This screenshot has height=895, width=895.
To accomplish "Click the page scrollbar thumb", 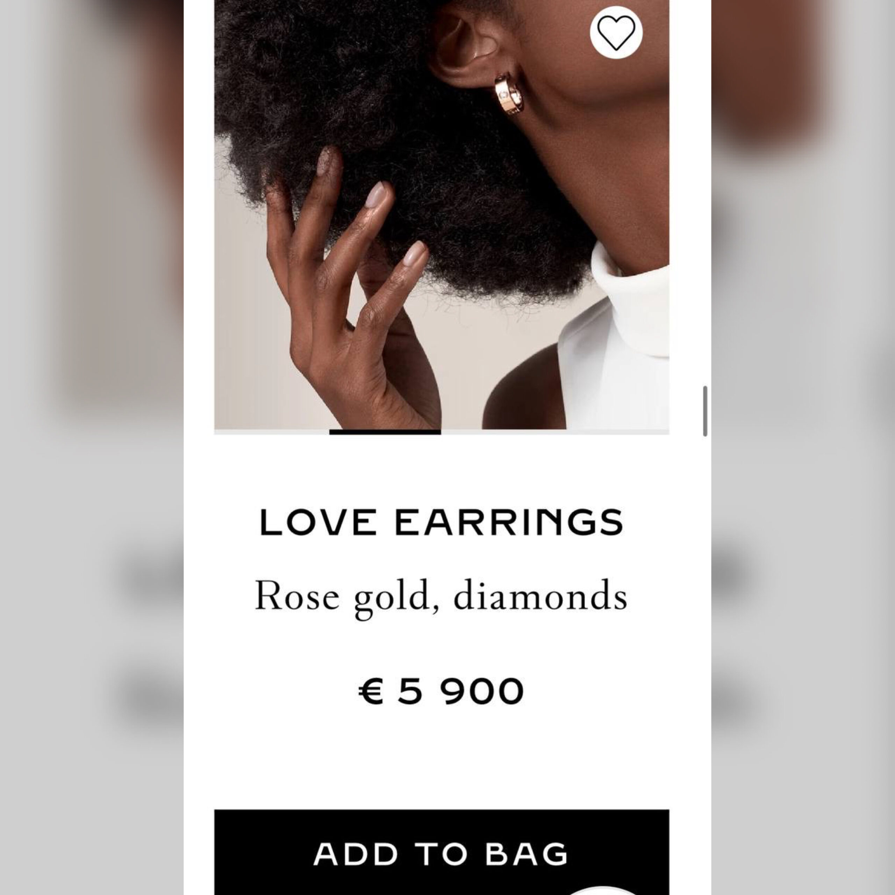I will coord(705,411).
